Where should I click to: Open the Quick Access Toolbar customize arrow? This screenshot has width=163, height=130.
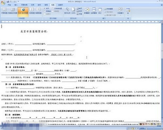18,2
